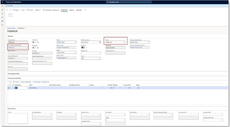Image resolution: width=230 pixels, height=127 pixels.
Task: Open the app launcher waffle icon
Action: [x=2, y=2]
